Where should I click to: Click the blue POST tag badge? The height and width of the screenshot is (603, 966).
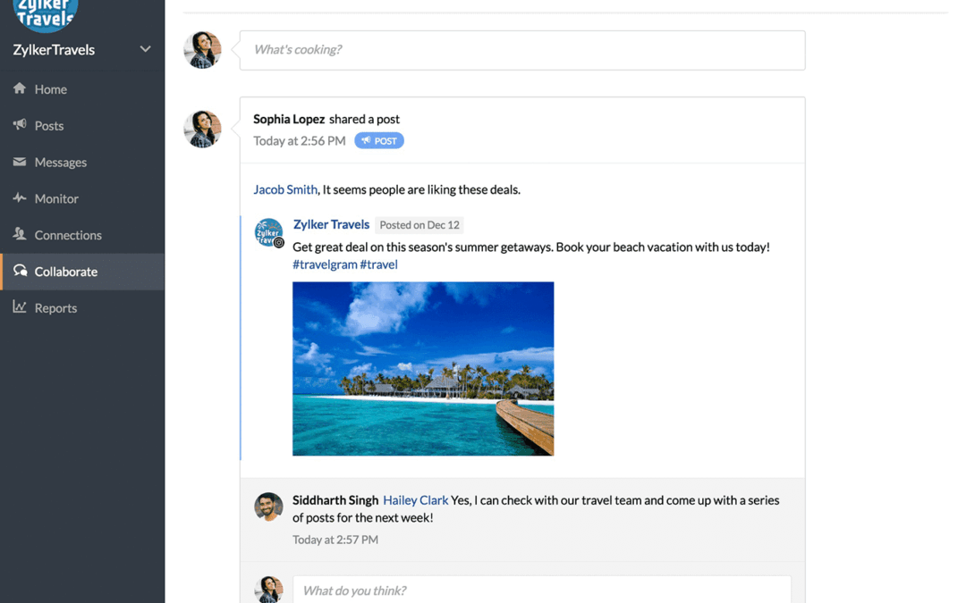point(379,141)
